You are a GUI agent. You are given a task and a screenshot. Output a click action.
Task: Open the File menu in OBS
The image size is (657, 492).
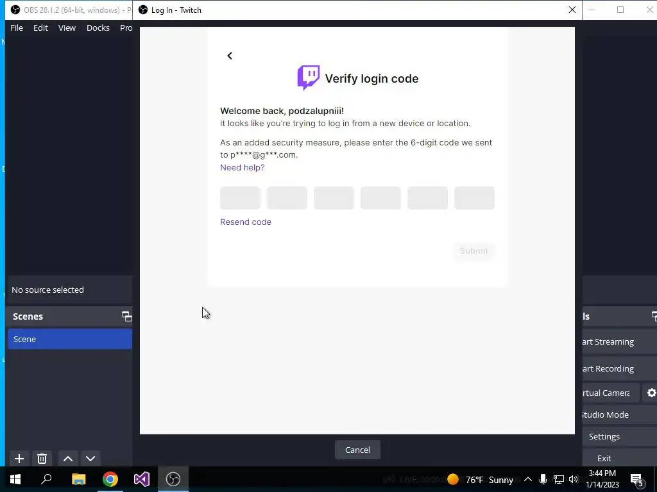(17, 28)
